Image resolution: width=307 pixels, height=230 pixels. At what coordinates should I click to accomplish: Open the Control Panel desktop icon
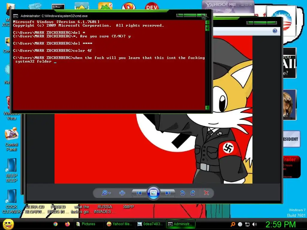click(x=12, y=139)
